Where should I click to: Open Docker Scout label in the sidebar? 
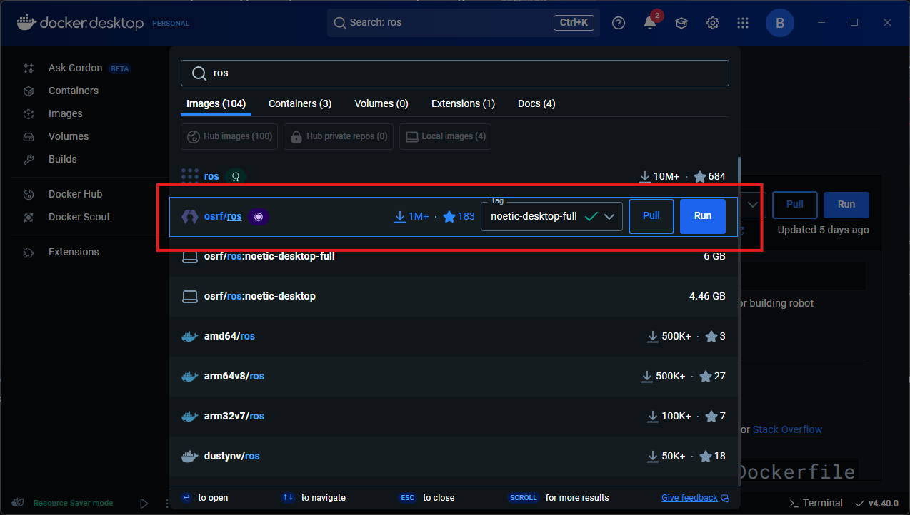[x=79, y=218]
